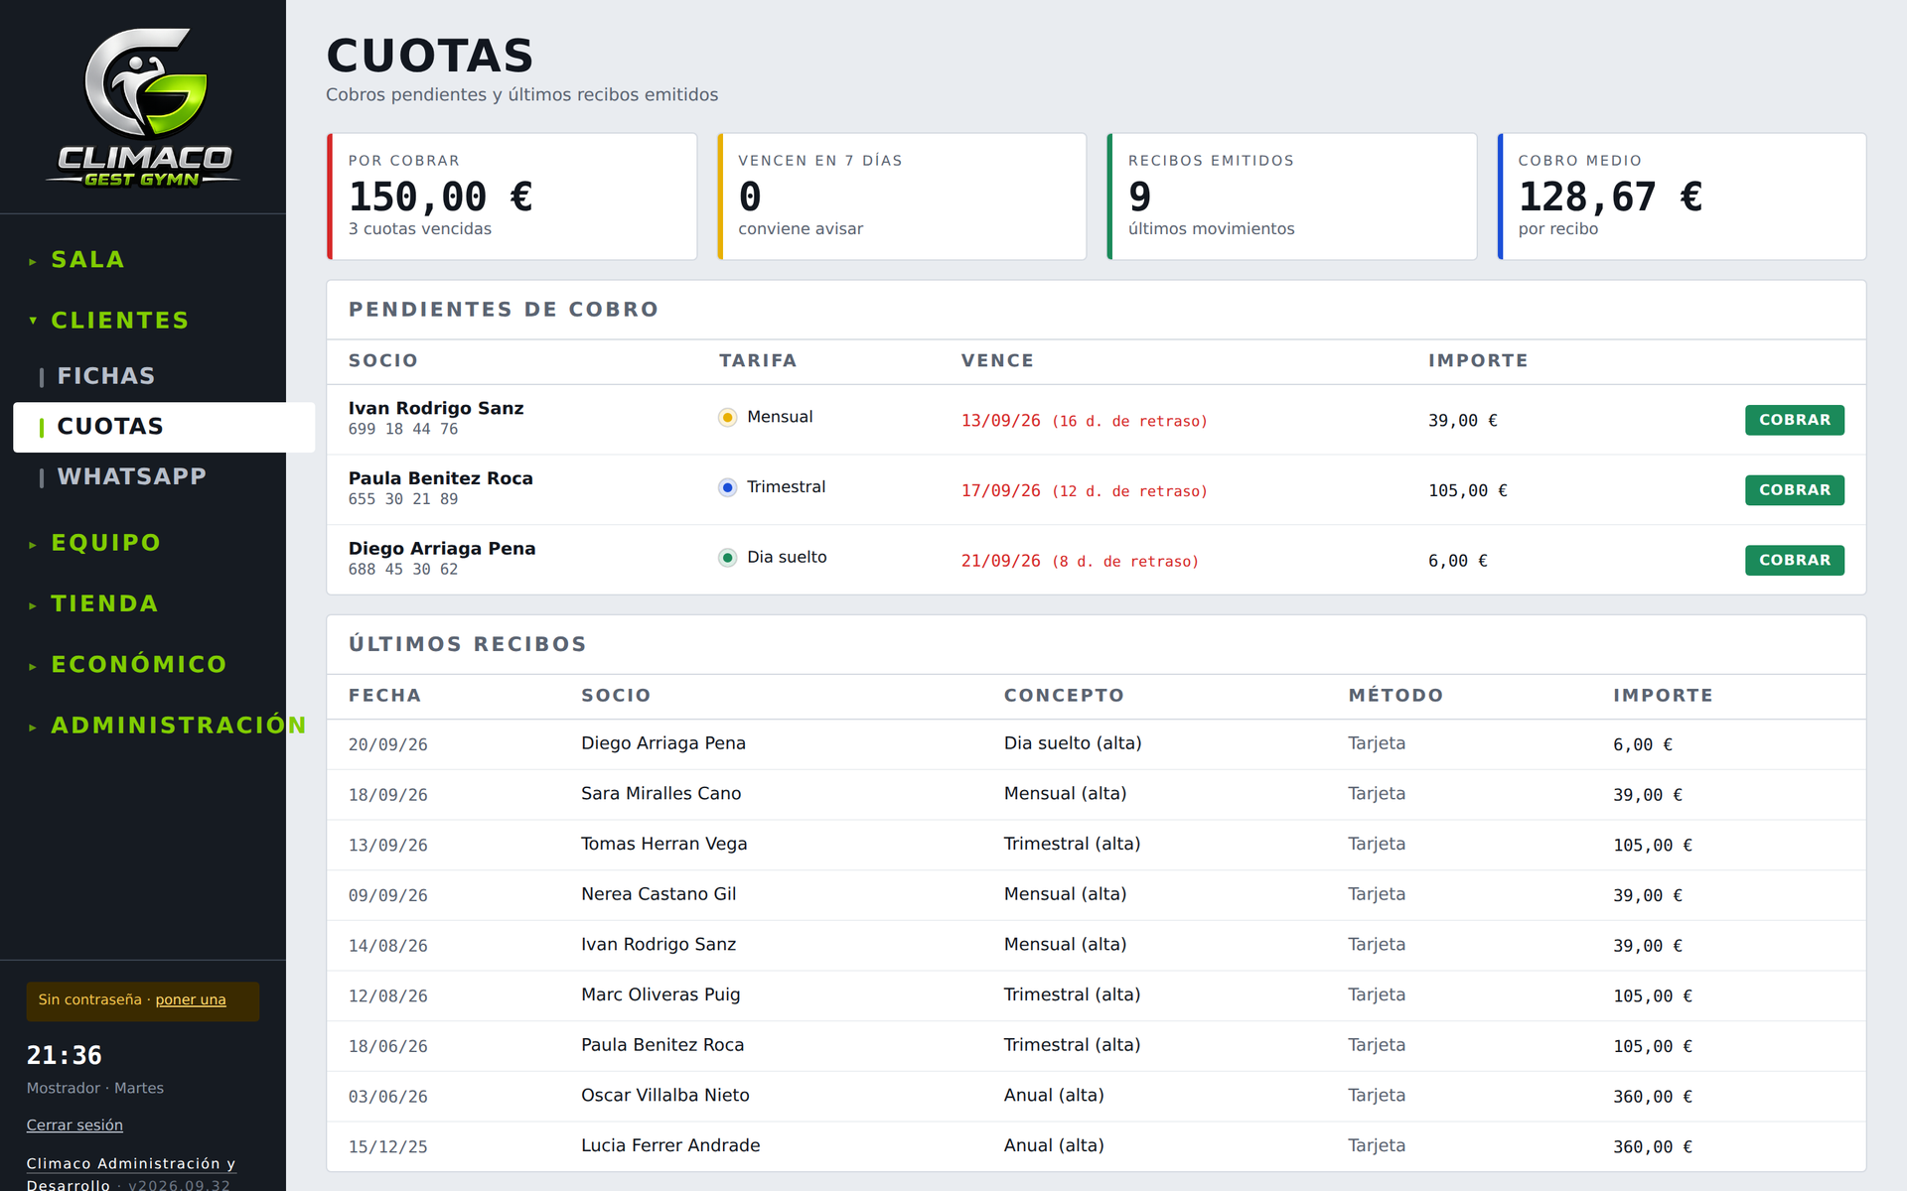This screenshot has height=1191, width=1907.
Task: Open the POR COBRAR summary card
Action: coord(512,197)
